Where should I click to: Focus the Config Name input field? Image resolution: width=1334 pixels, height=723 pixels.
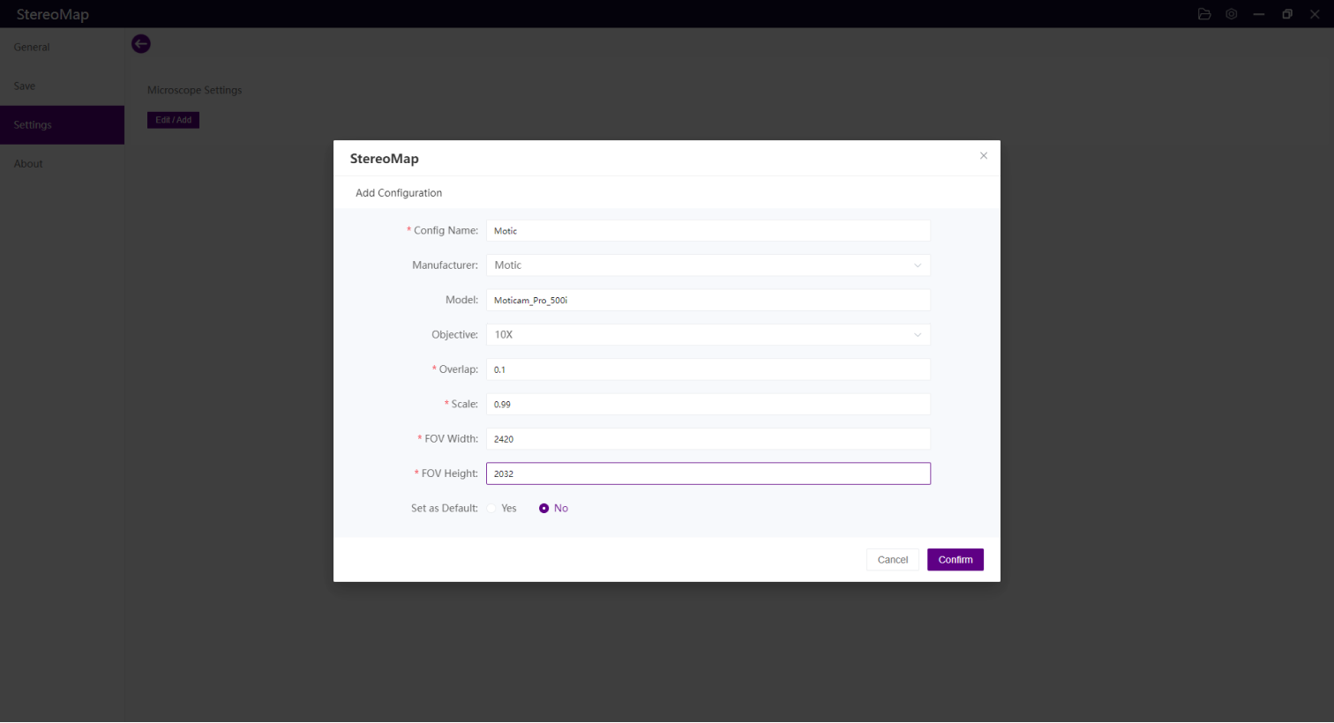tap(708, 231)
